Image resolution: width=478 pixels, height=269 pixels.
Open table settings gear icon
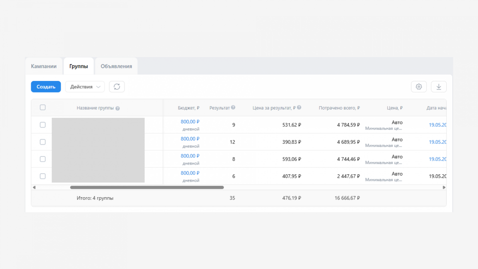click(x=419, y=87)
